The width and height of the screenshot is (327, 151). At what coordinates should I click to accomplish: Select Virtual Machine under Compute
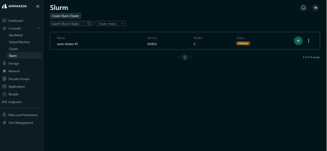tap(19, 42)
